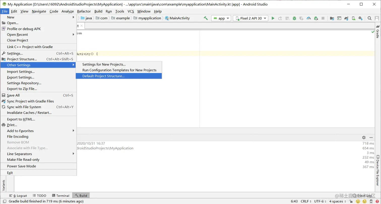Open the Logcat tool window
The height and width of the screenshot is (204, 381).
pyautogui.click(x=18, y=196)
